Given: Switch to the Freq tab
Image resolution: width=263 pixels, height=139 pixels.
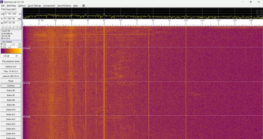Looking at the screenshot, I should [x=3, y=9].
